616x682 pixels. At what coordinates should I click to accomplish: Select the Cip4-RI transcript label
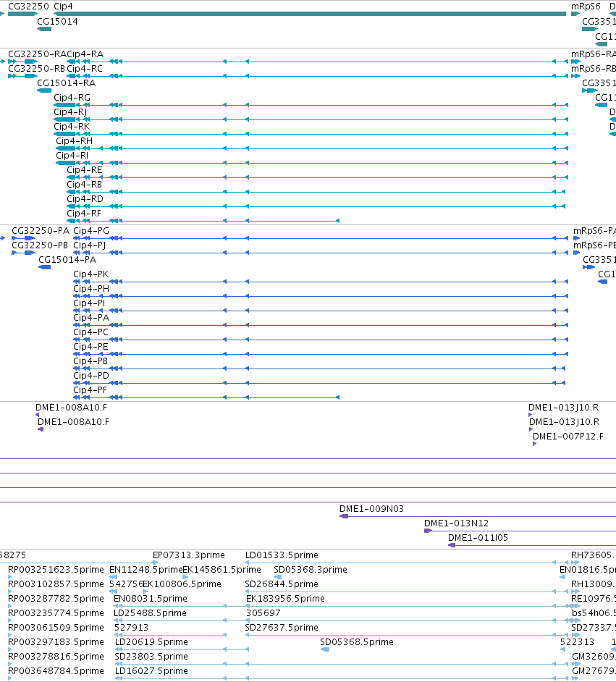pos(72,155)
